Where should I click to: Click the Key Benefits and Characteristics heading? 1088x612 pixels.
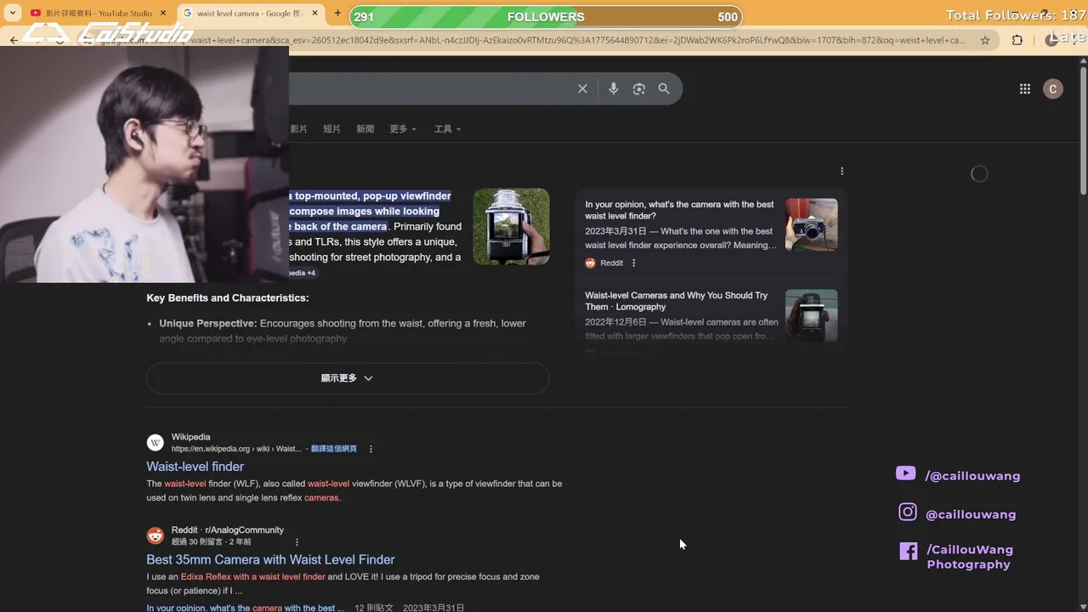(x=228, y=298)
